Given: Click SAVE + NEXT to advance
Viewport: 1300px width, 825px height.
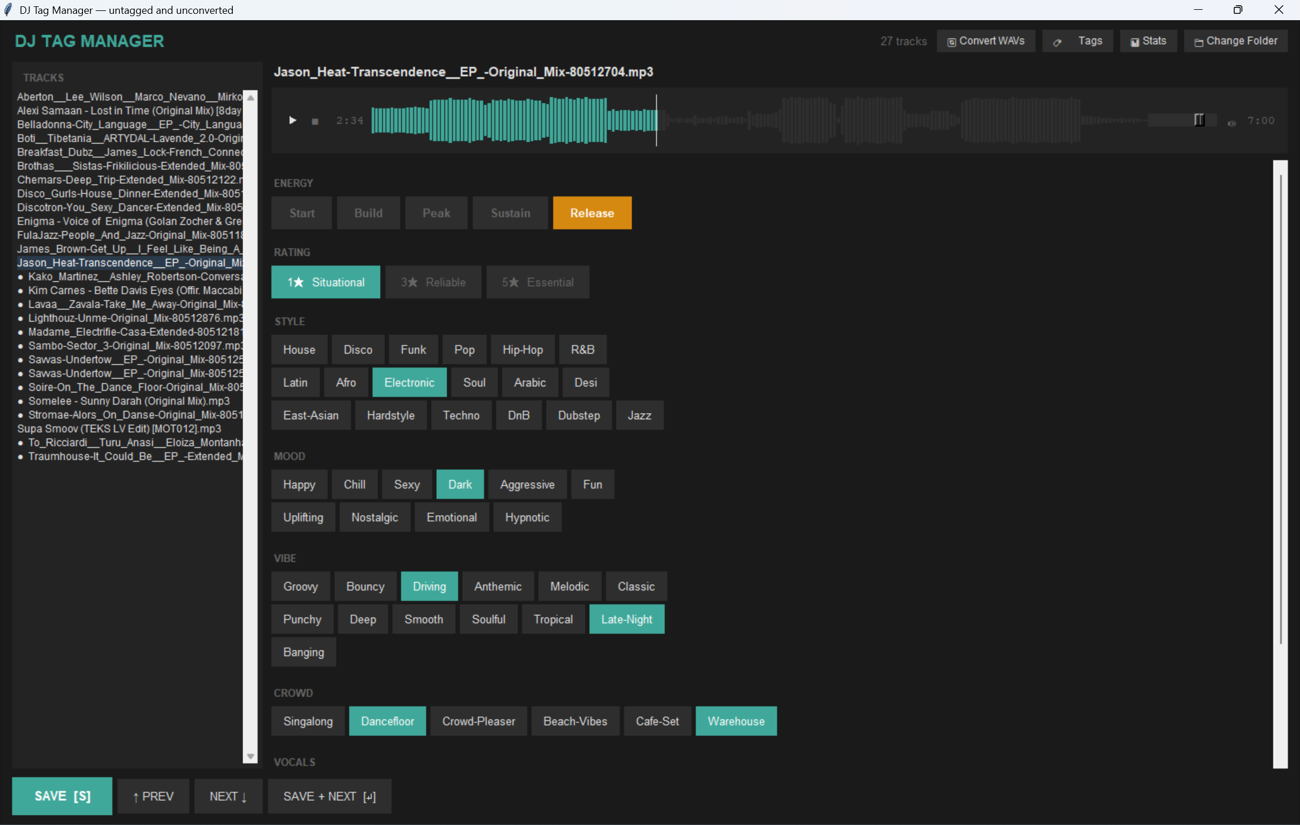Looking at the screenshot, I should point(329,796).
